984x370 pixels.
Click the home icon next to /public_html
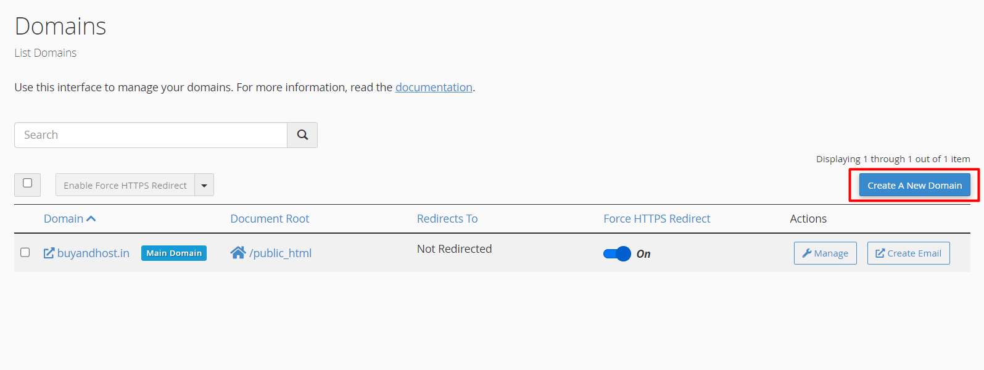(x=239, y=252)
